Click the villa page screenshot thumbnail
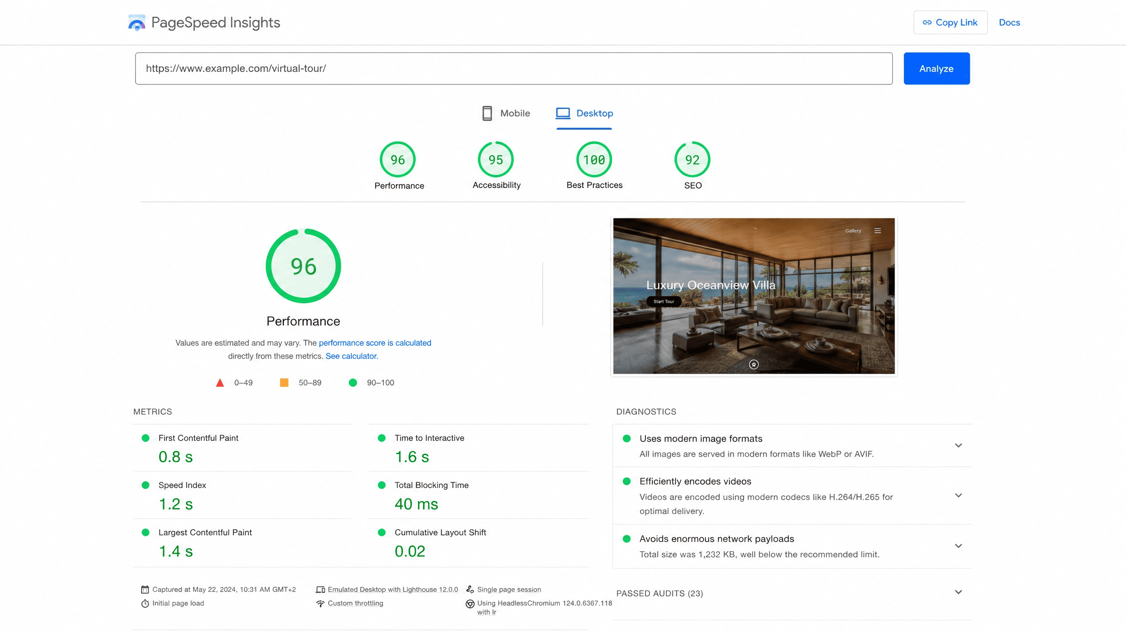The width and height of the screenshot is (1126, 633). pyautogui.click(x=754, y=296)
